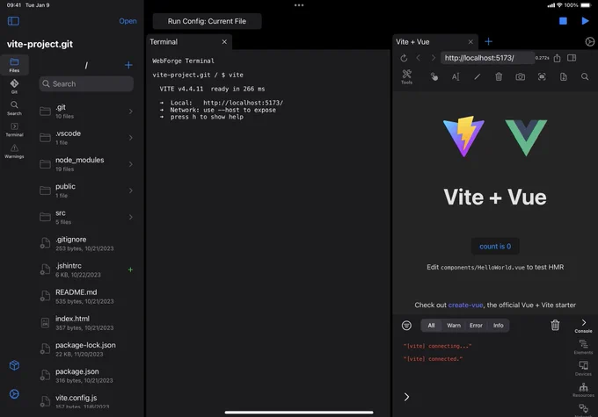Open the Run Config: Current File selector
The height and width of the screenshot is (417, 598).
(x=207, y=21)
